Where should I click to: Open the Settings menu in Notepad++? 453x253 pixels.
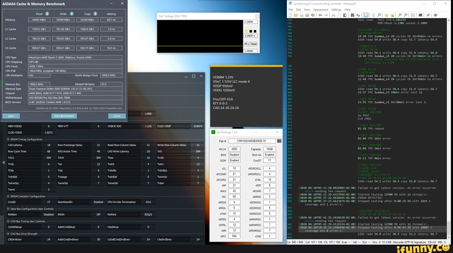point(336,9)
